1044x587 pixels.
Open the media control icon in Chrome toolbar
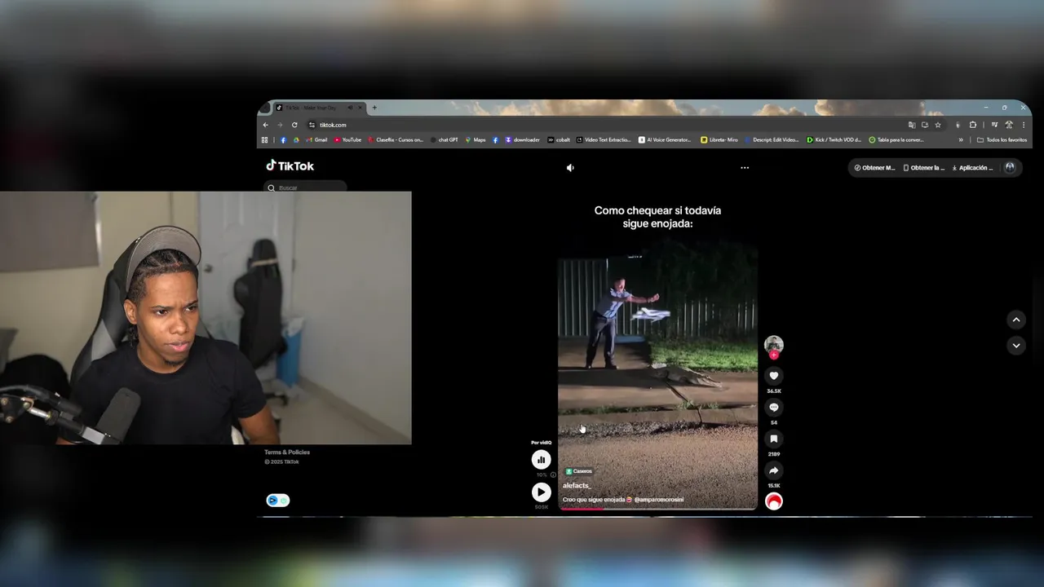coord(994,125)
